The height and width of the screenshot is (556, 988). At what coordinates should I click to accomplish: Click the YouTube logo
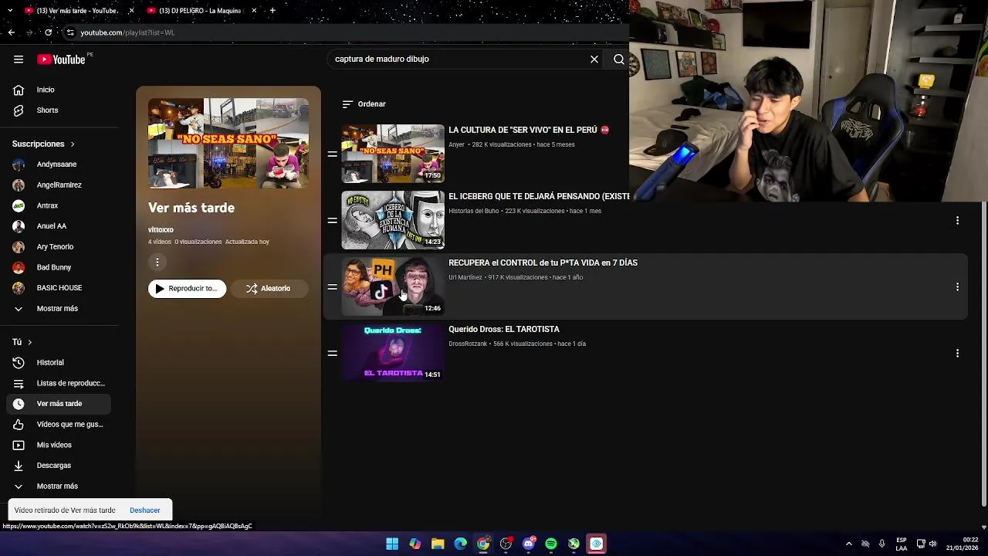coord(61,59)
